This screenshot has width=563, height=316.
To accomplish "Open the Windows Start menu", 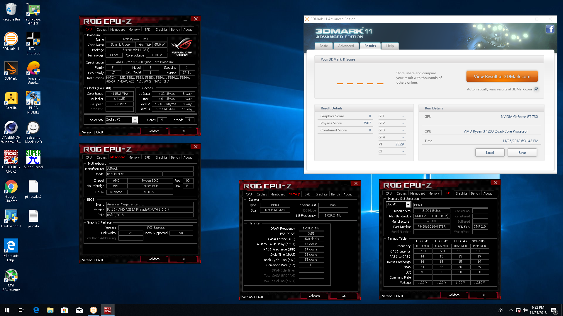I will tap(7, 310).
